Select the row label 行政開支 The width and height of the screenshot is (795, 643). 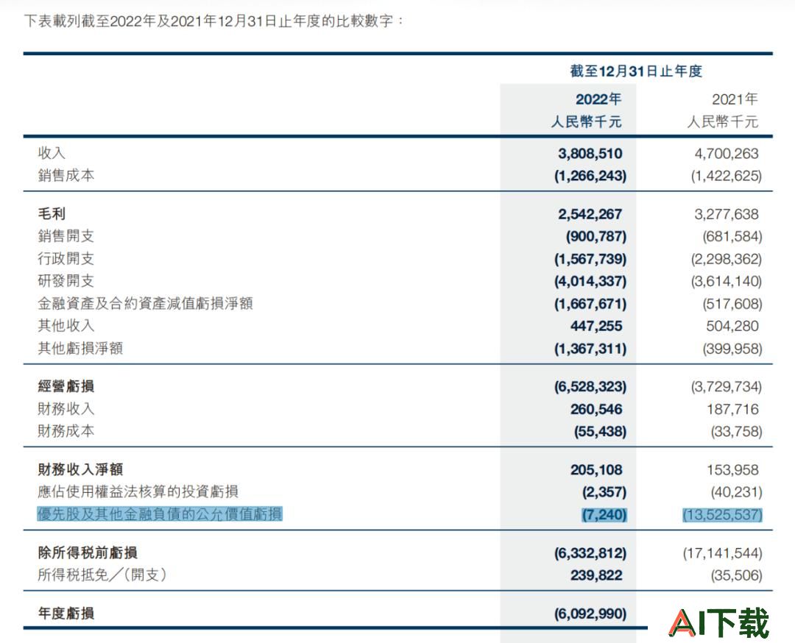click(66, 258)
